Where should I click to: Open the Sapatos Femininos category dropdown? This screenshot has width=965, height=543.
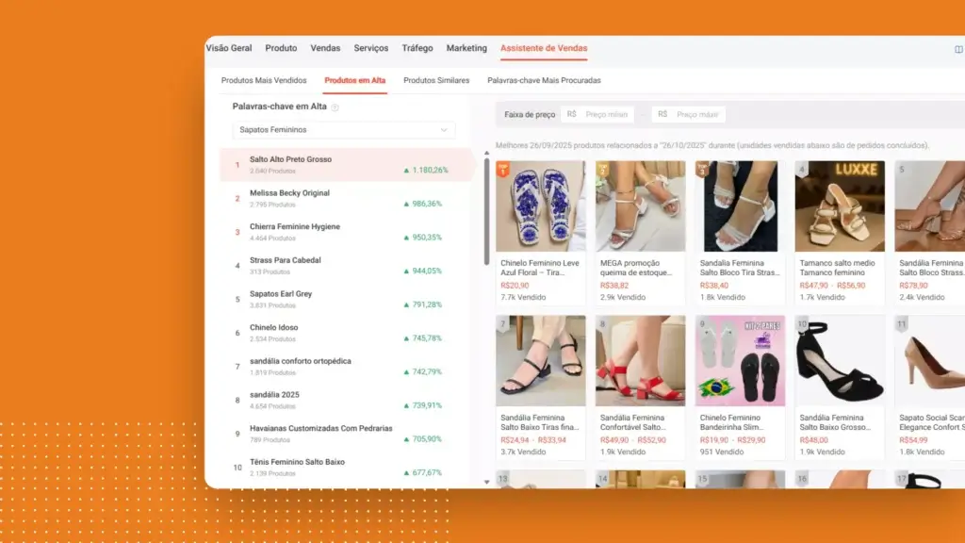tap(343, 129)
